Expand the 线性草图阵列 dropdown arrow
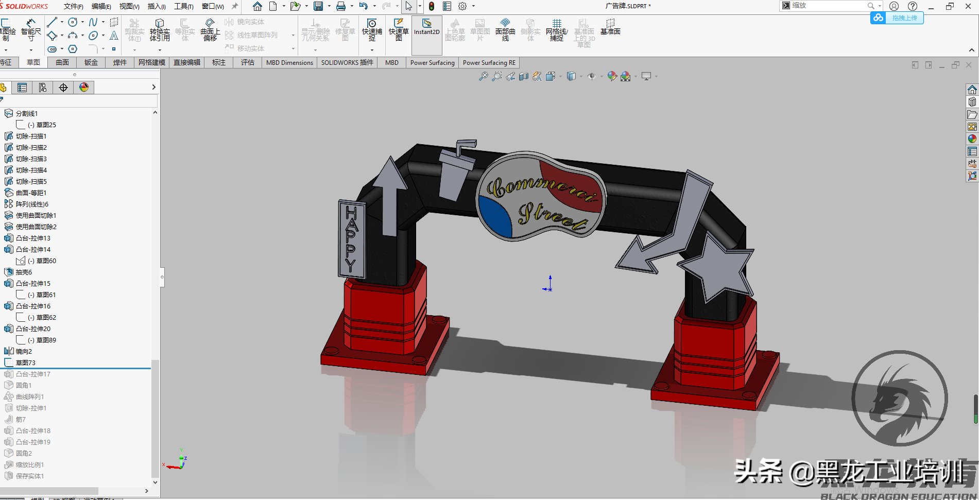Screen dimensions: 979x500 point(293,35)
